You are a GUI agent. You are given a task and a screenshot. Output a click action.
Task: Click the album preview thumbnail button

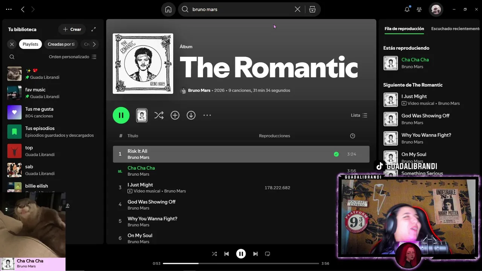142,115
